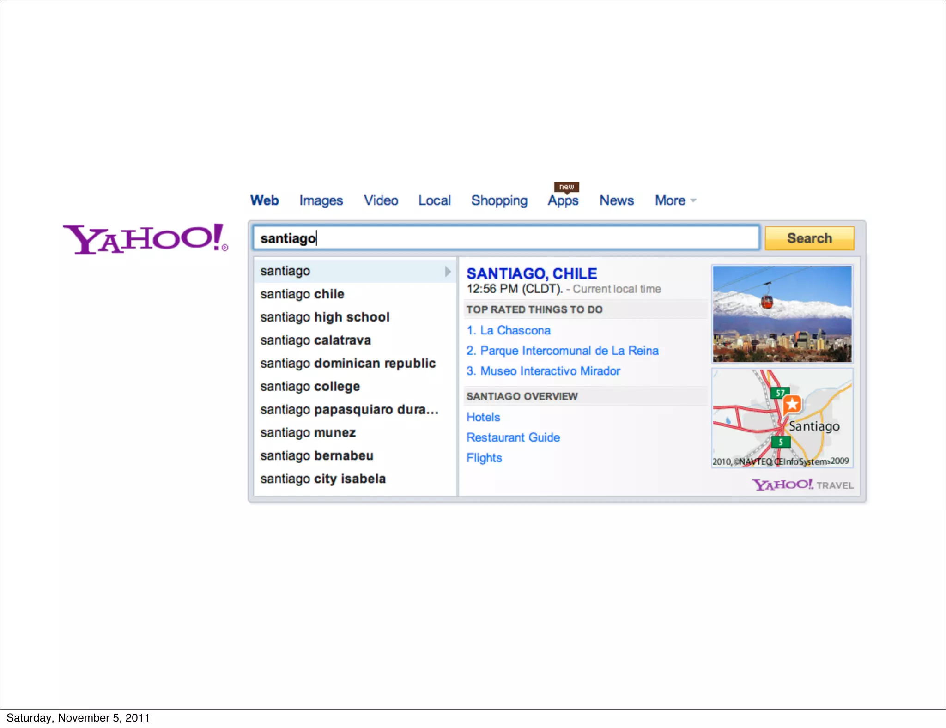Click the Yahoo! Travel logo
This screenshot has height=728, width=946.
[x=803, y=485]
